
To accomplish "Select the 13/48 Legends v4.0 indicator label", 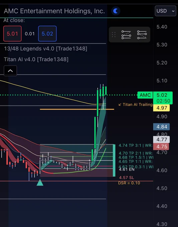I will pyautogui.click(x=46, y=49).
